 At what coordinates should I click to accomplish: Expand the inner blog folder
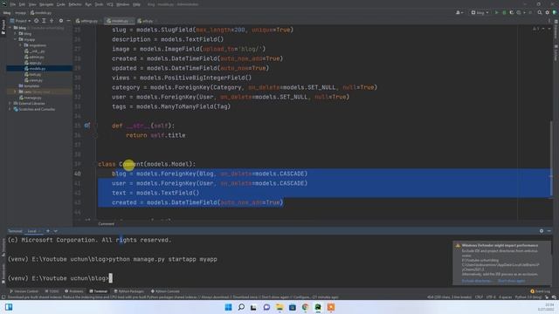click(16, 33)
